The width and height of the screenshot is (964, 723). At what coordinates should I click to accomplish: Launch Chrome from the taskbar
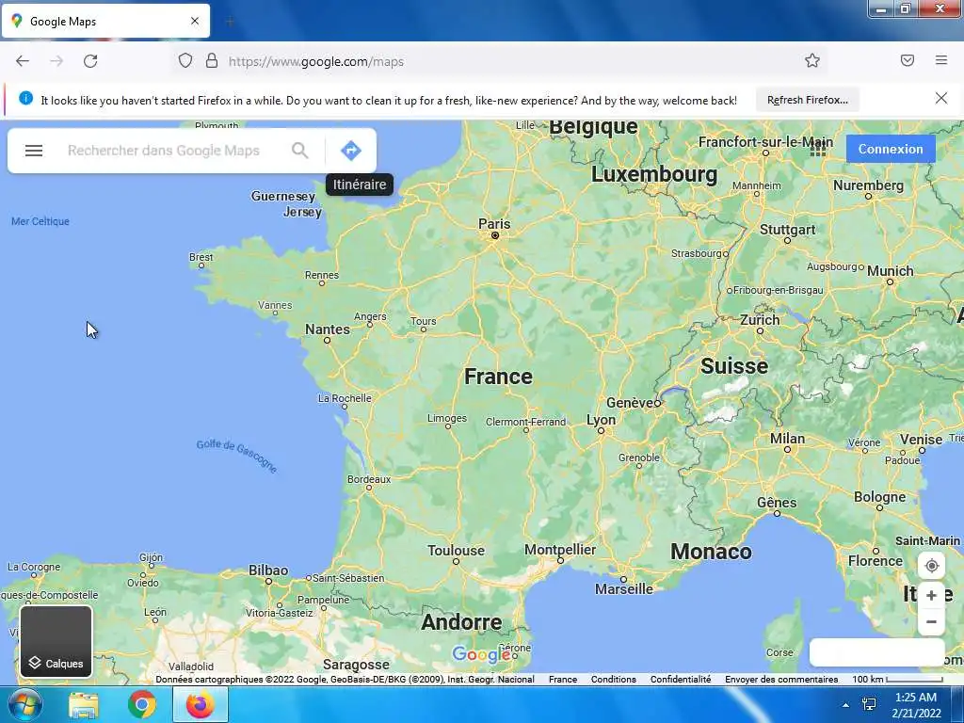click(x=142, y=705)
